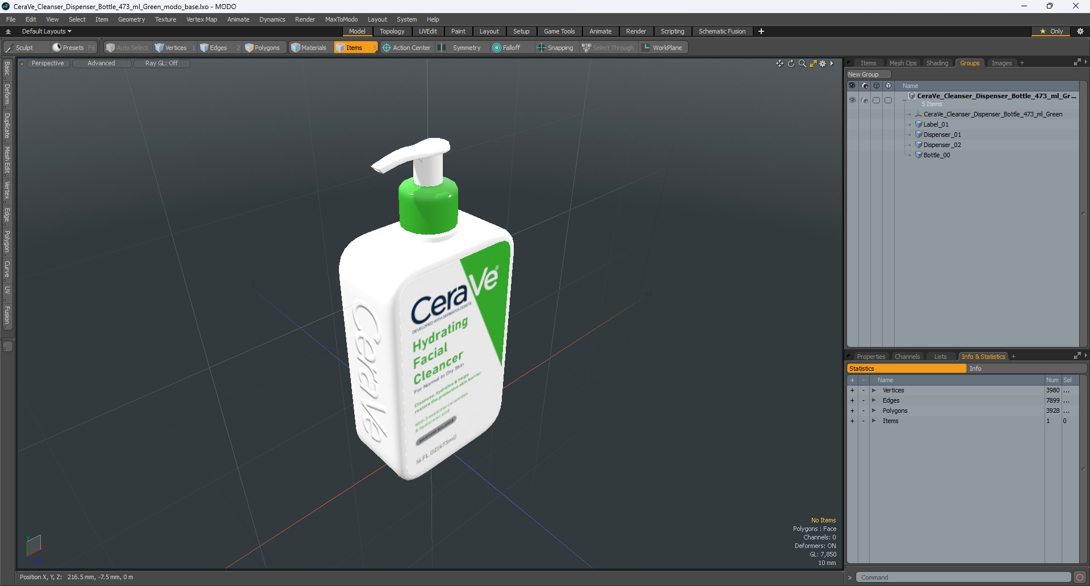
Task: Activate Items selection mode
Action: coord(355,48)
